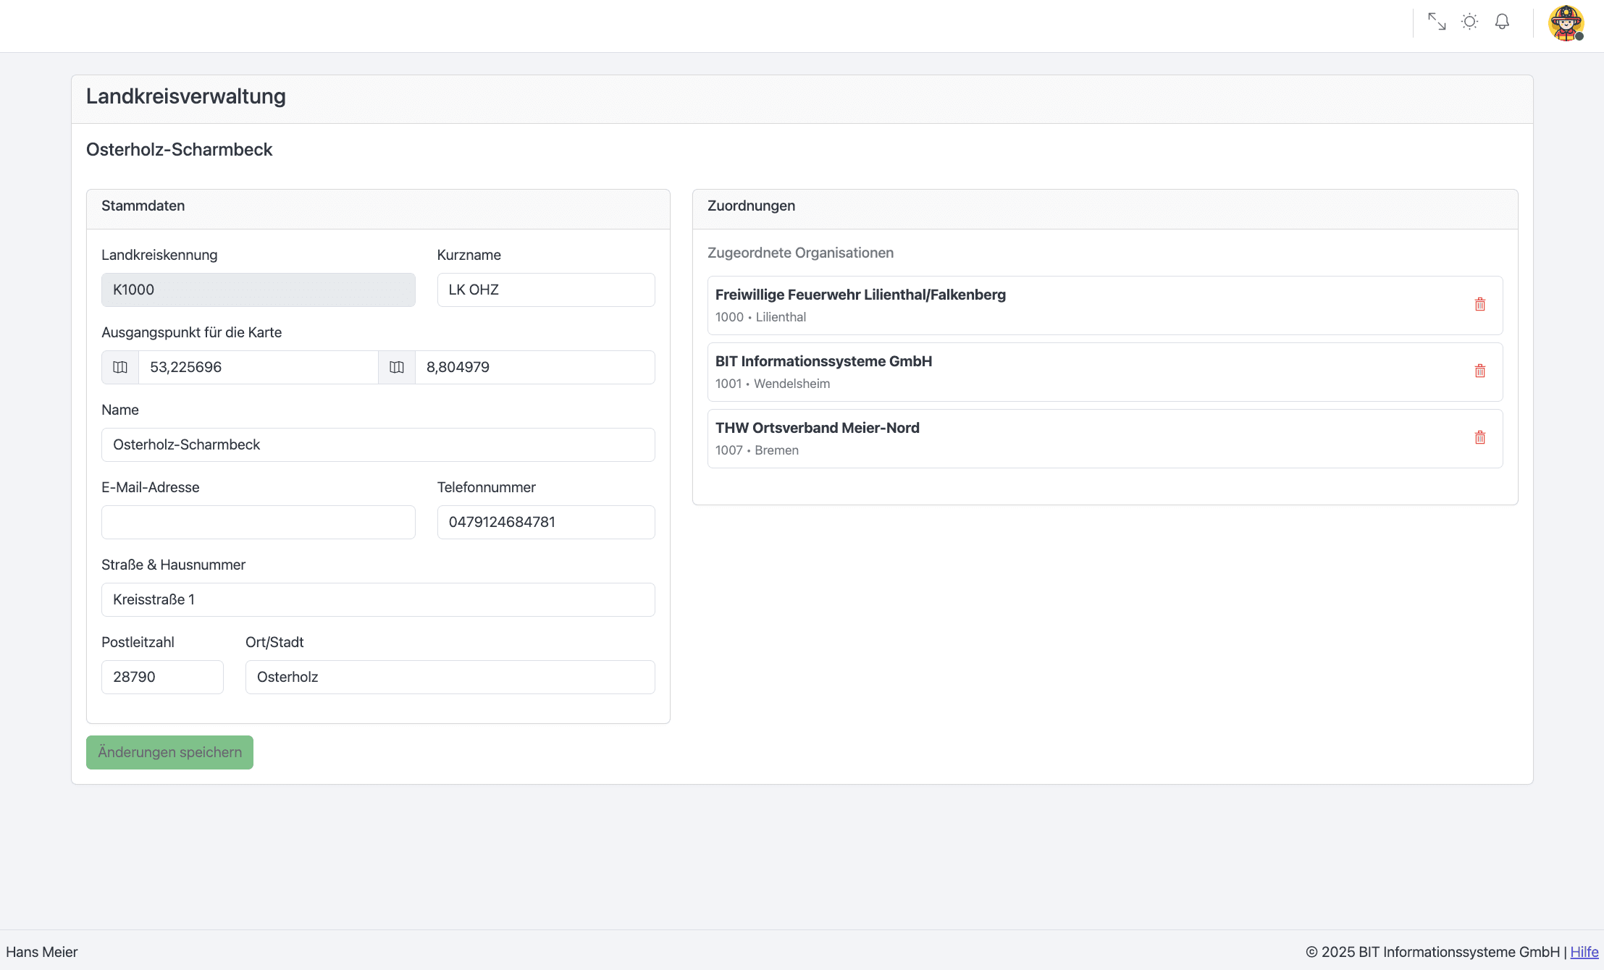The image size is (1604, 970).
Task: Open the user avatar menu
Action: click(x=1566, y=23)
